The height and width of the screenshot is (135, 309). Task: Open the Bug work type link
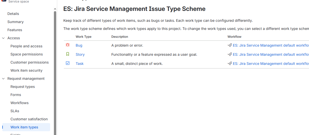(79, 45)
